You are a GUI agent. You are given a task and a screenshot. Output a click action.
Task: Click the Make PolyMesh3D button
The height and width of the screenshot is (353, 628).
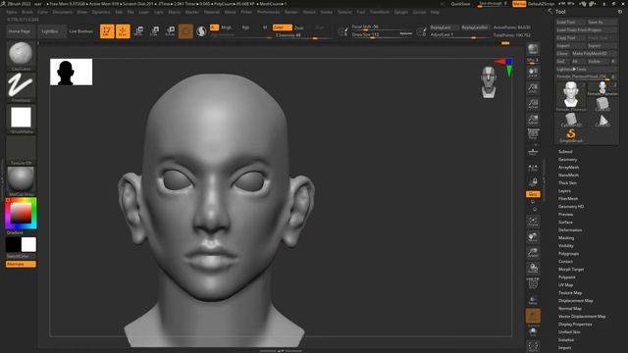[x=594, y=53]
